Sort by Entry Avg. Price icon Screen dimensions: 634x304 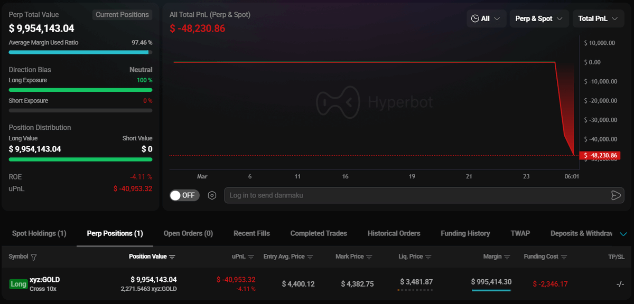pyautogui.click(x=310, y=257)
